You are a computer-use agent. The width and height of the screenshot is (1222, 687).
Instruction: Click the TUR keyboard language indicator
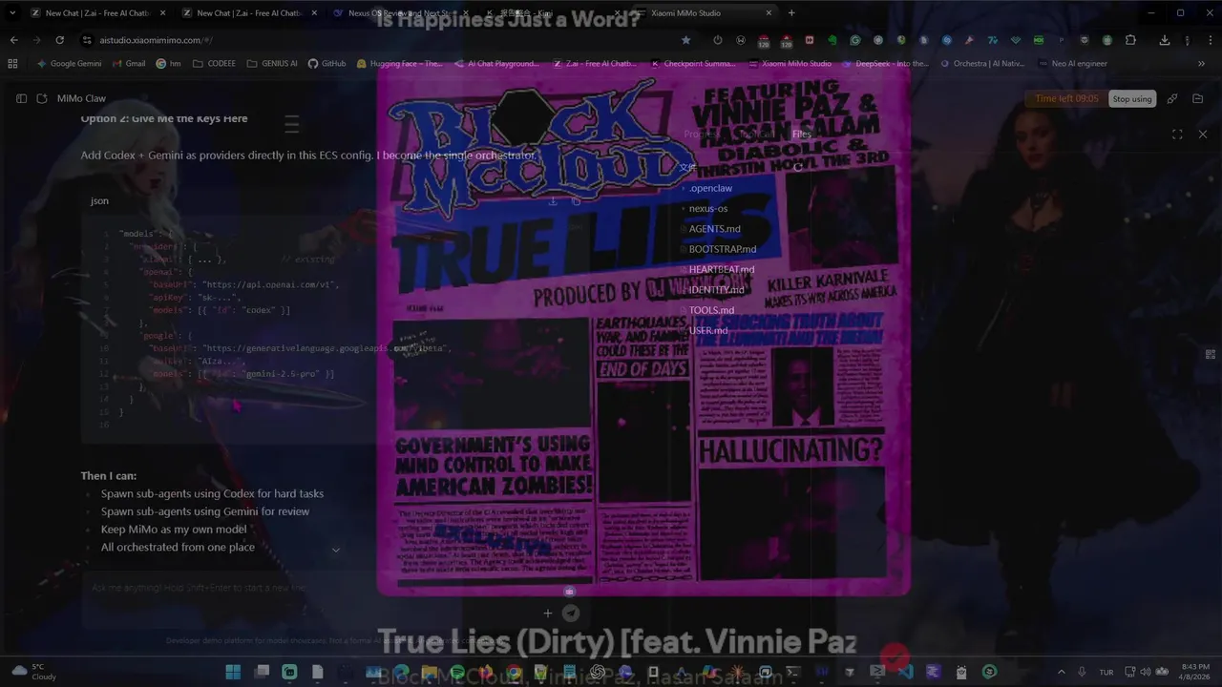[1106, 672]
